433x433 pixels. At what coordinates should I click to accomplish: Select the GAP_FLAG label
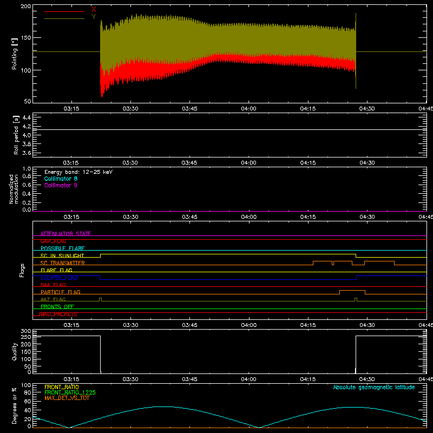(53, 241)
